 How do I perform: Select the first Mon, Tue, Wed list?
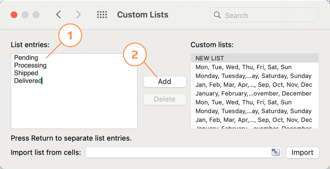[x=243, y=67]
